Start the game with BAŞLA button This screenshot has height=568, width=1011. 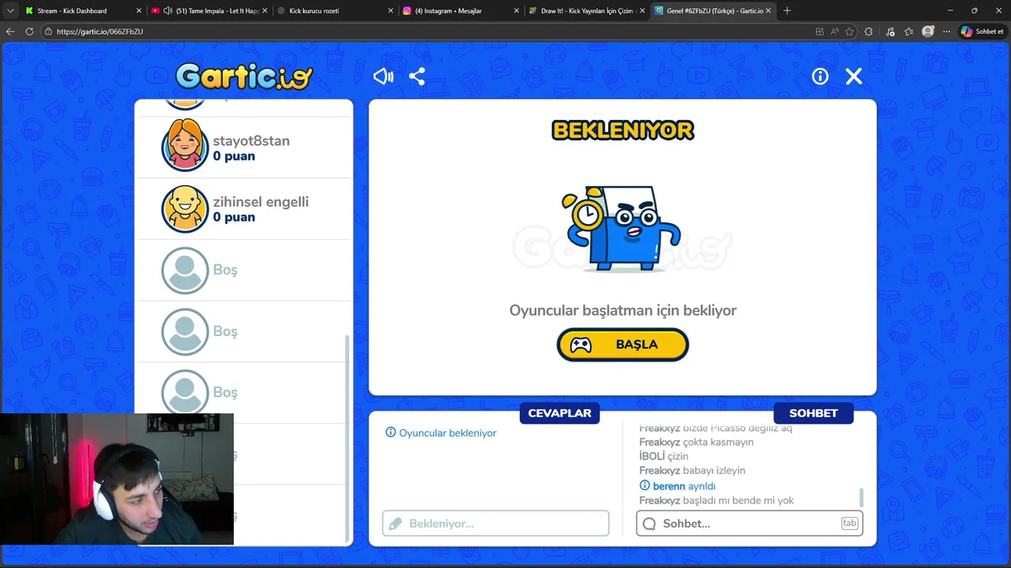coord(622,345)
